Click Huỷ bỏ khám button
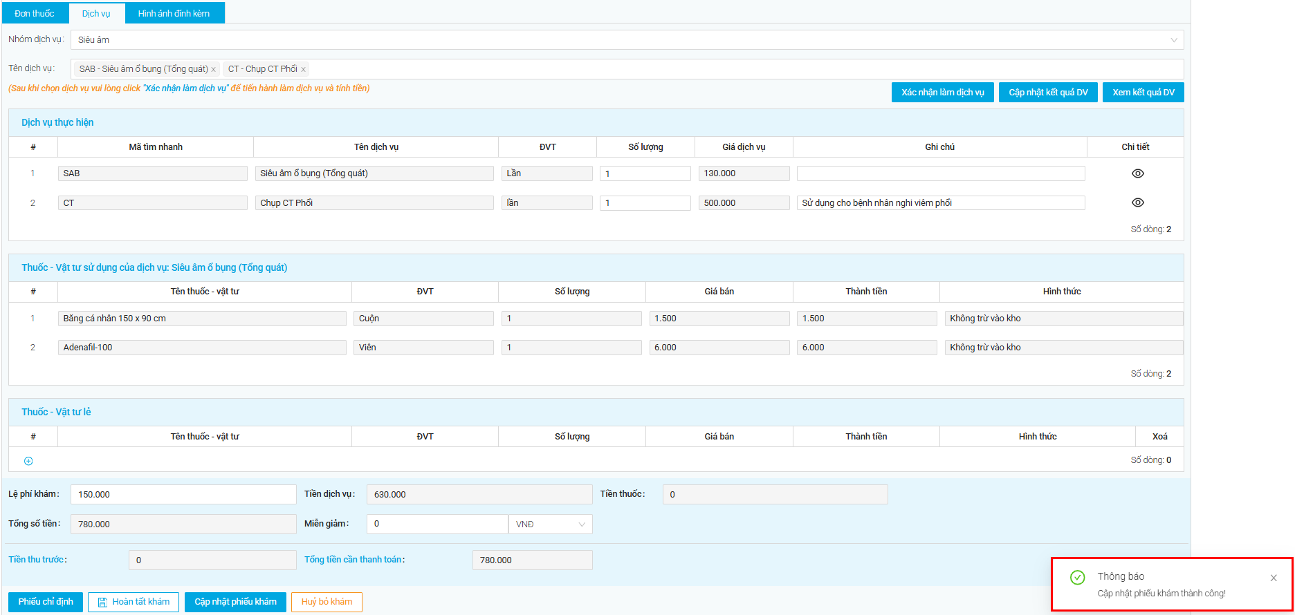The height and width of the screenshot is (615, 1295). pos(327,602)
